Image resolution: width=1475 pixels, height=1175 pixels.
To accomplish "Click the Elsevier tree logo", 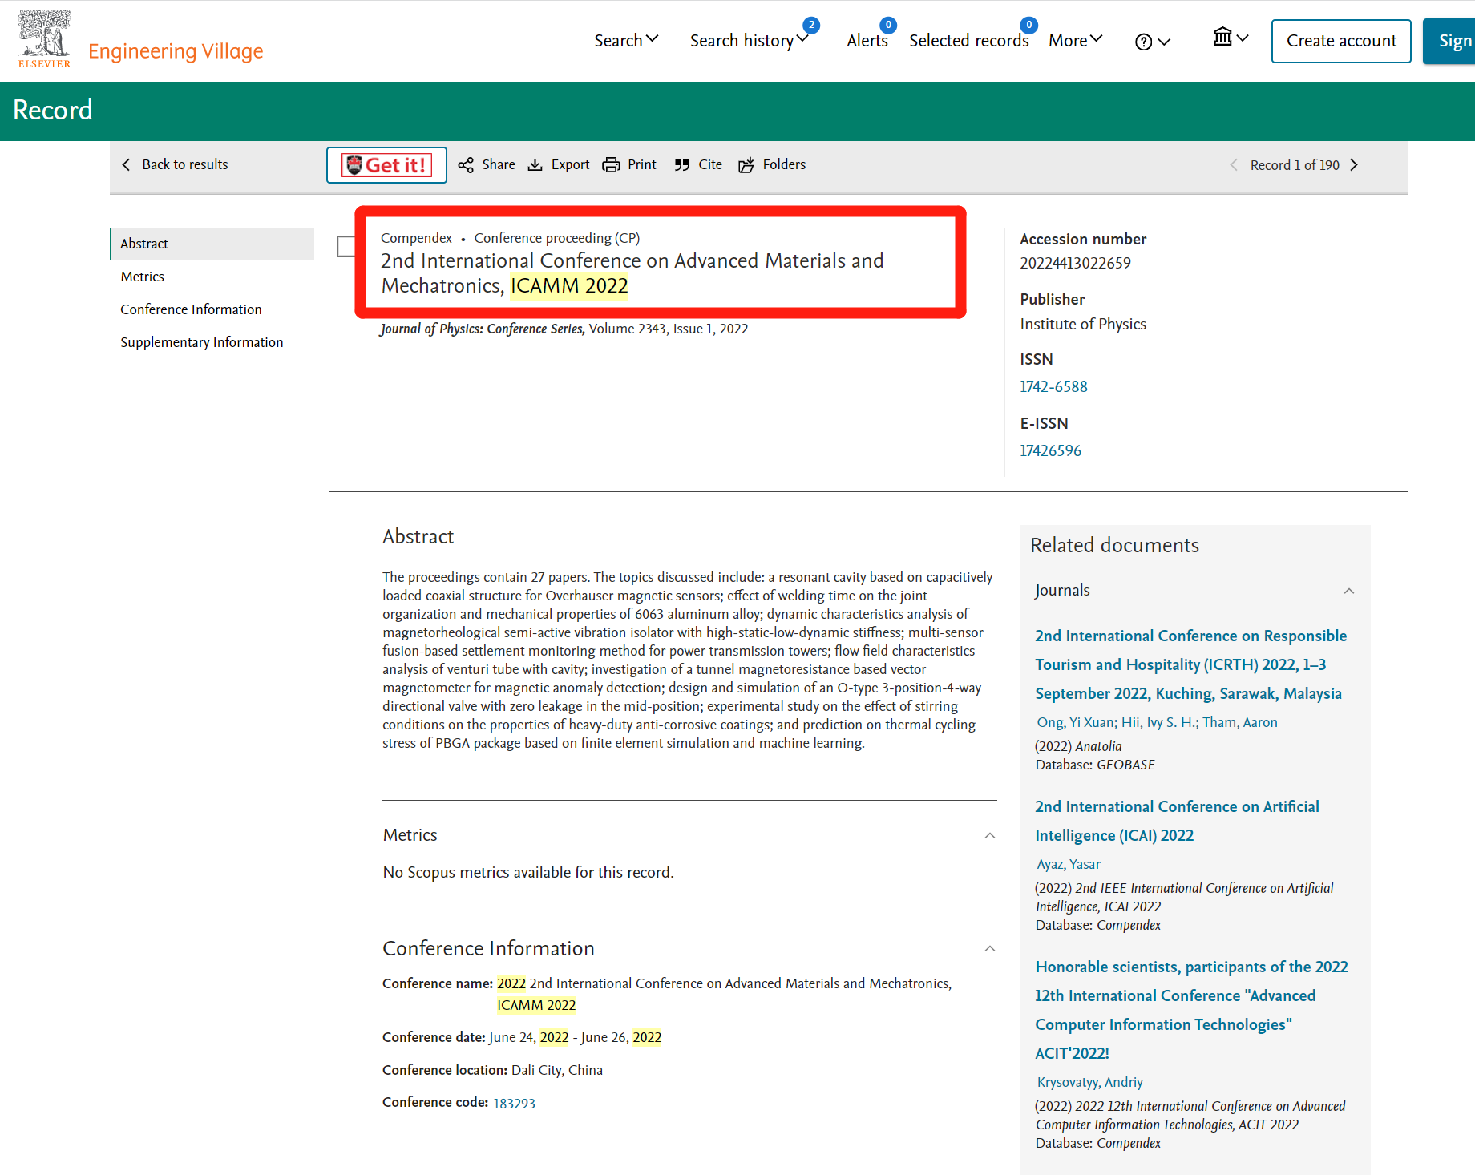I will point(45,38).
